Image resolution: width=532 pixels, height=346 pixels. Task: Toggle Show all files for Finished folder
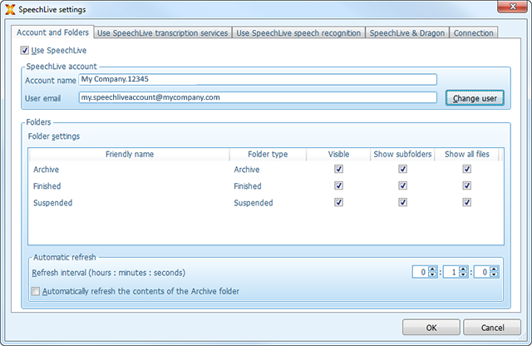(x=467, y=185)
